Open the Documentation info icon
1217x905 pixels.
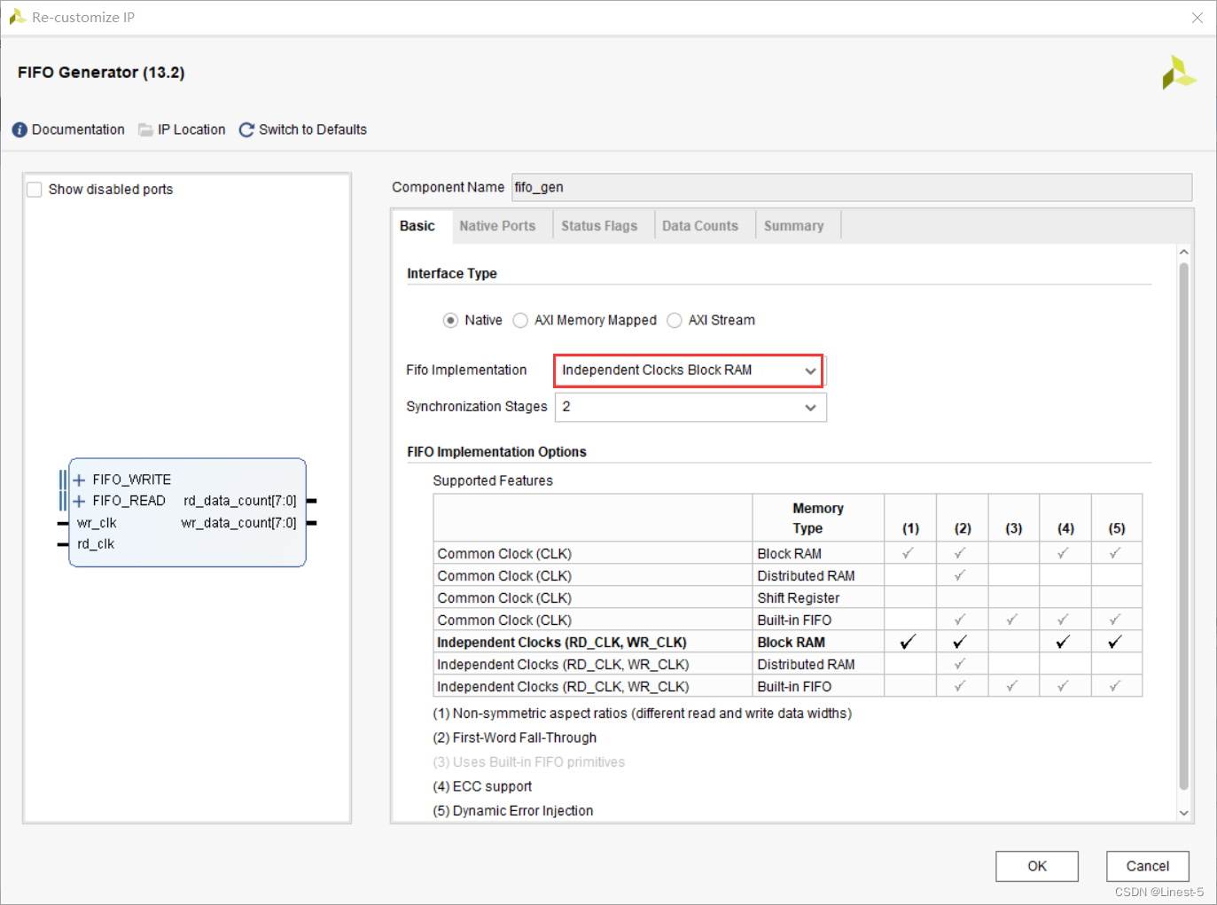(x=20, y=130)
